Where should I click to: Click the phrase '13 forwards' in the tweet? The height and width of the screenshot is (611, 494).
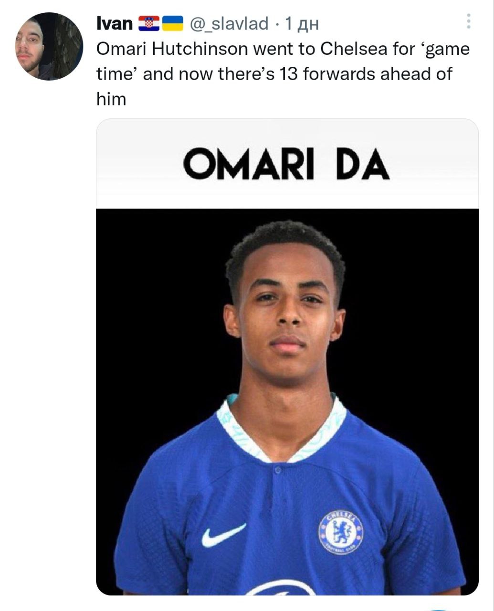coord(316,74)
